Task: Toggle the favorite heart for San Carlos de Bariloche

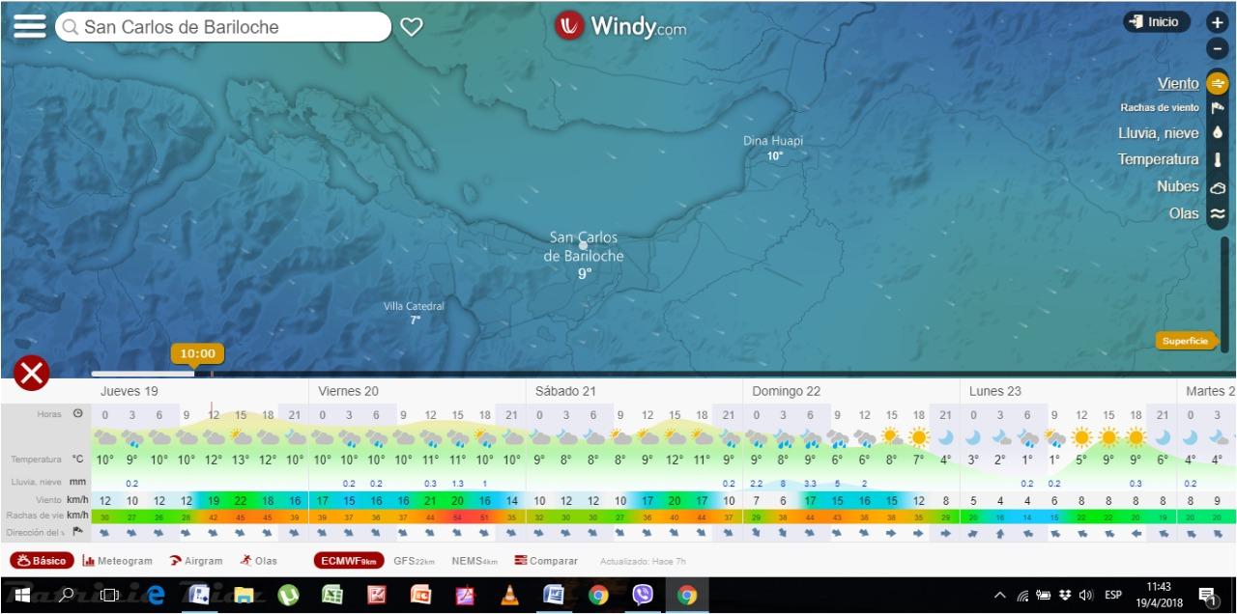Action: [x=411, y=27]
